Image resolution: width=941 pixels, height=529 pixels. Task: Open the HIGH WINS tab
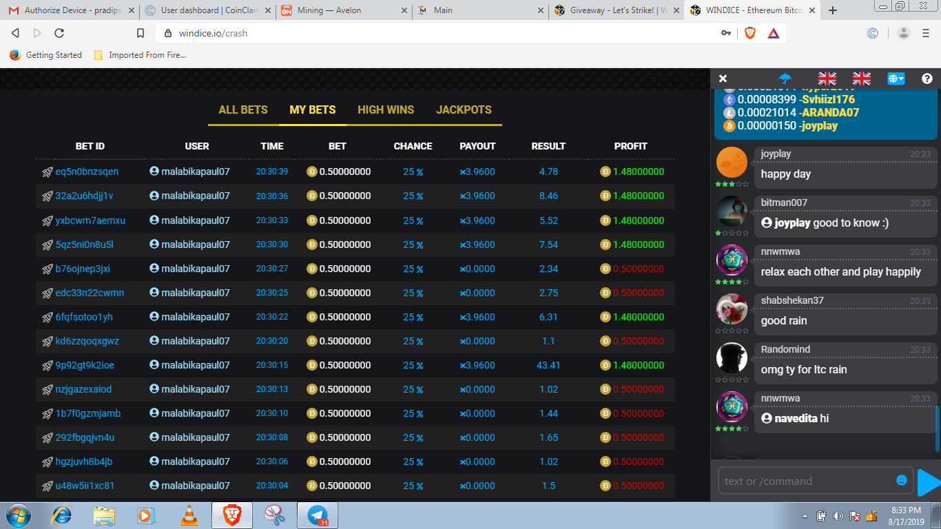pos(386,110)
